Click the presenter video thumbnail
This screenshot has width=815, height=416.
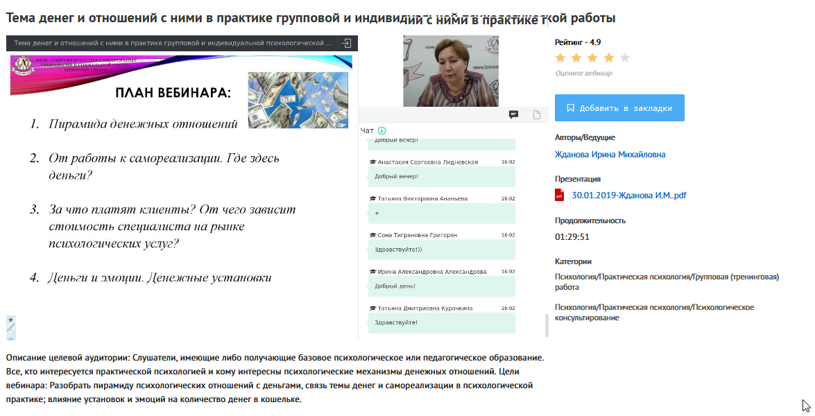[x=451, y=71]
